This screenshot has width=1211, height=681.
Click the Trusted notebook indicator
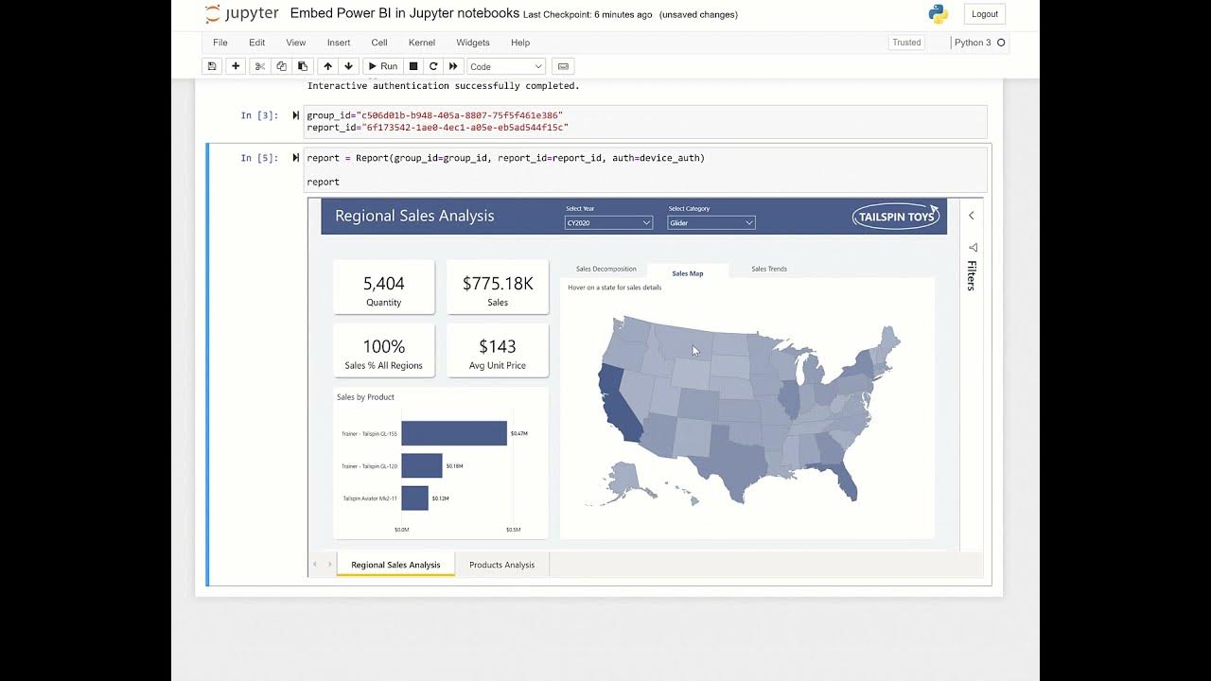[x=906, y=43]
